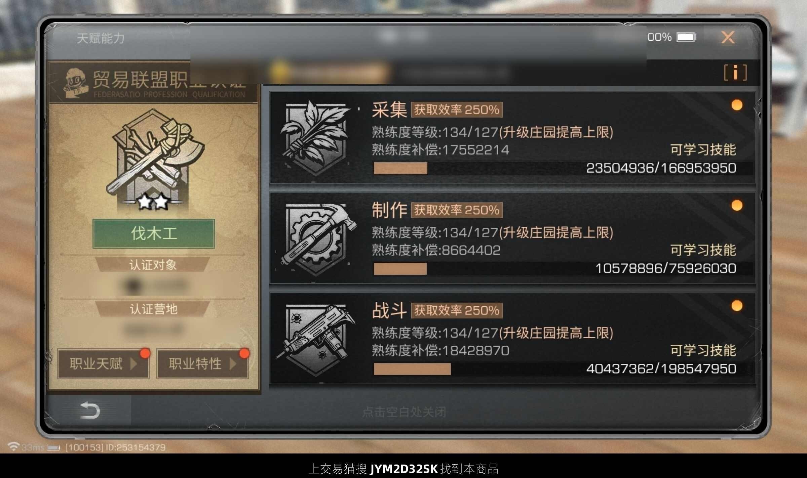Screen dimensions: 807x478
Task: Select the 伐木工 profession label
Action: (x=154, y=233)
